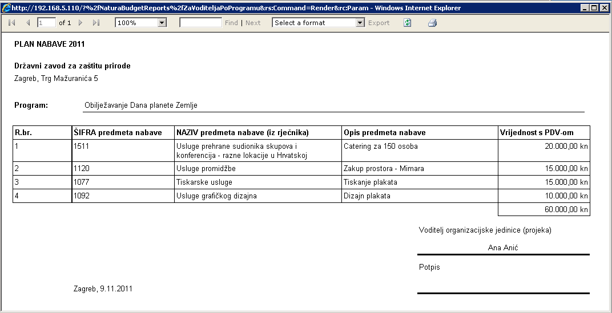This screenshot has height=313, width=612.
Task: Click the previous page arrow
Action: tap(28, 23)
